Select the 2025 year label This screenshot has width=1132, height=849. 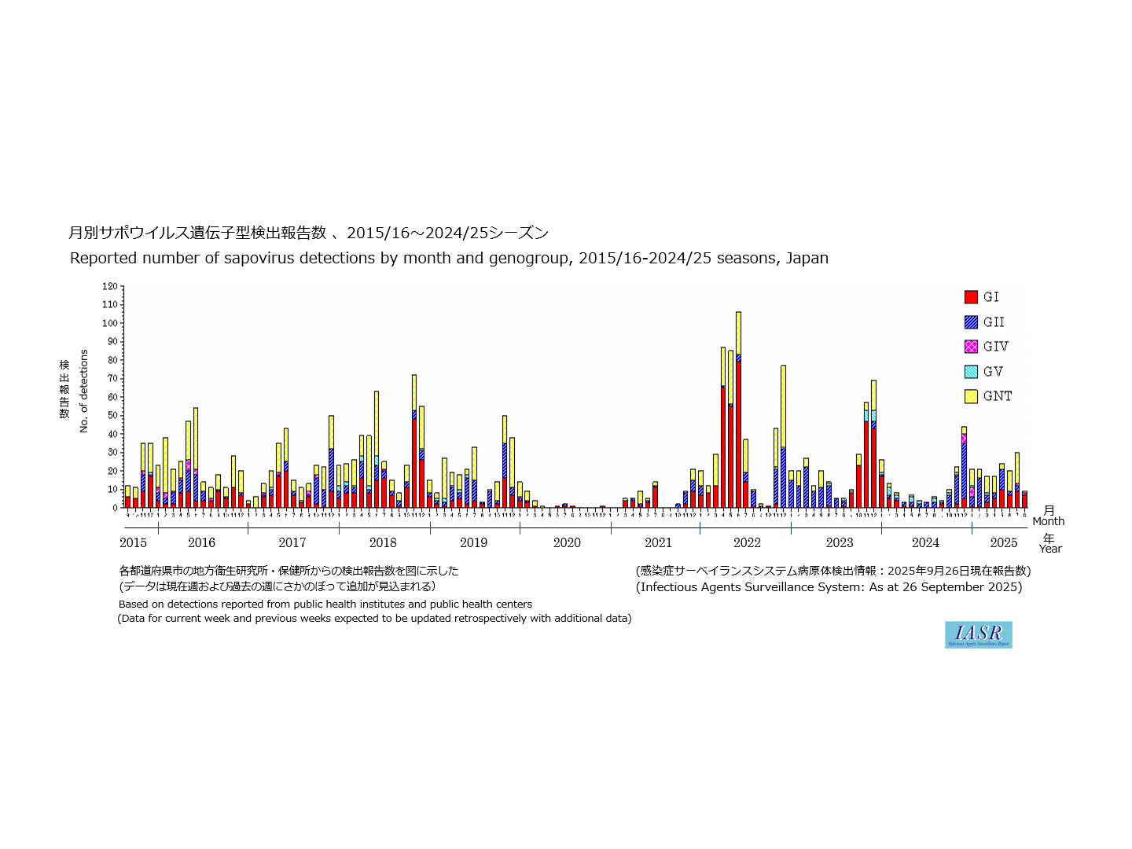pos(1003,542)
